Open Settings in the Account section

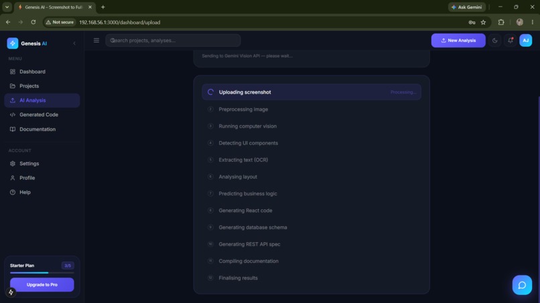[x=42, y=163]
